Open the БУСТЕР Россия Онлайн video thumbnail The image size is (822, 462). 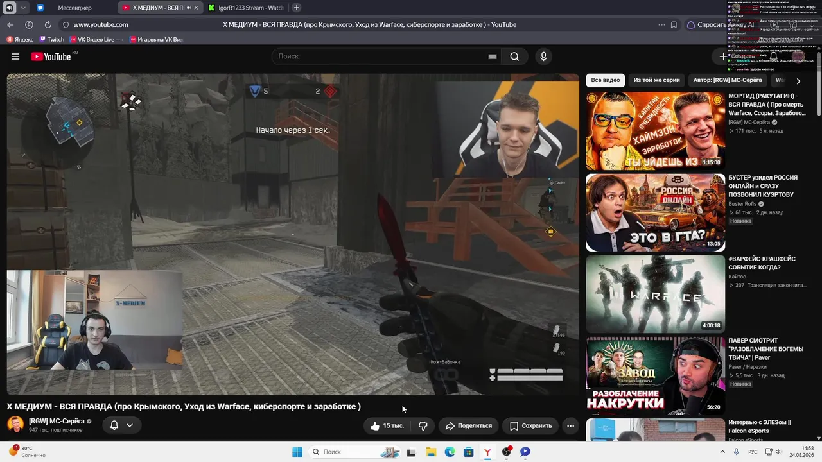pos(656,212)
